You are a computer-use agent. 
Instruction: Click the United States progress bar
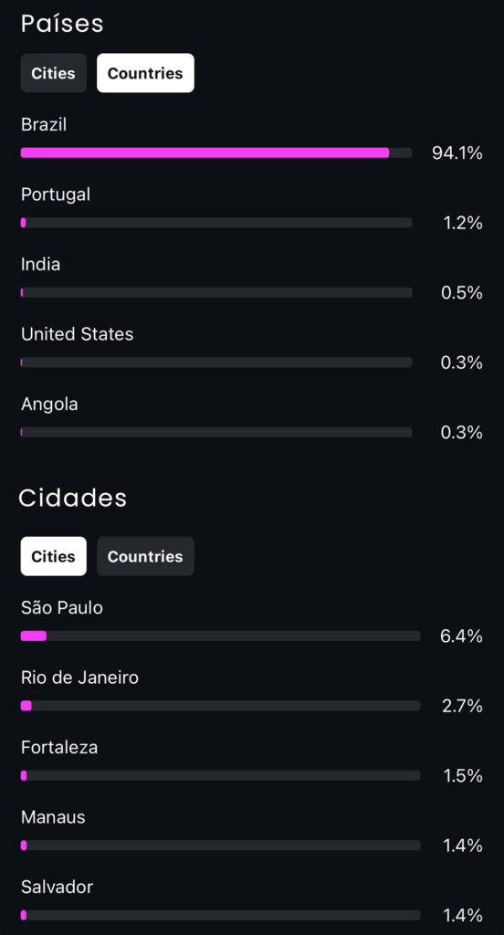(216, 362)
